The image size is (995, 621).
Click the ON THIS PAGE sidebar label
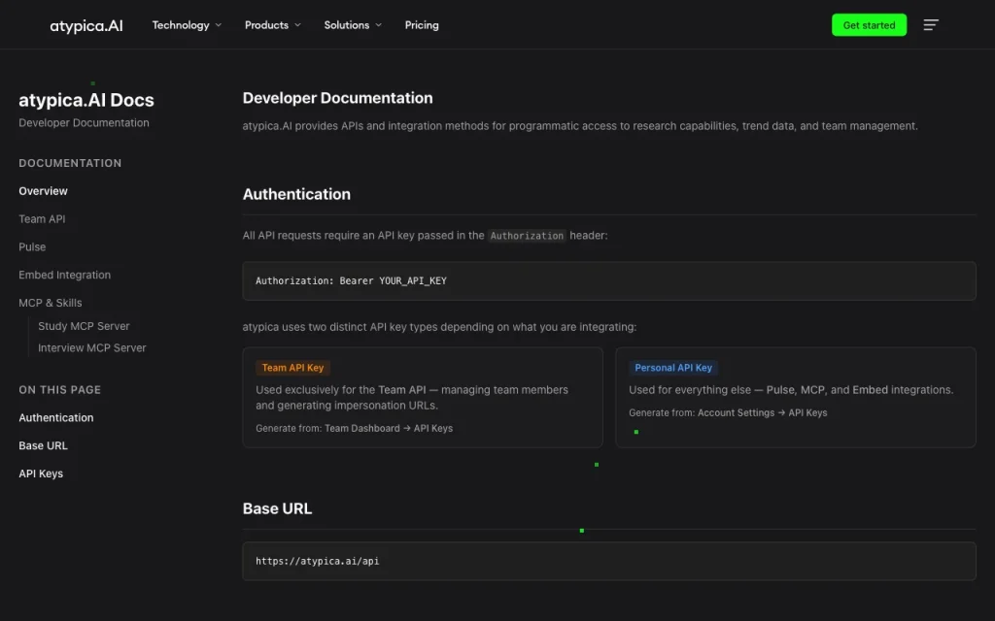click(59, 390)
